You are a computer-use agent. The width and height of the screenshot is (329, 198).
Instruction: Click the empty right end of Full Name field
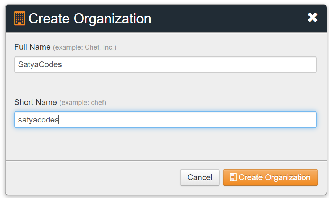290,65
